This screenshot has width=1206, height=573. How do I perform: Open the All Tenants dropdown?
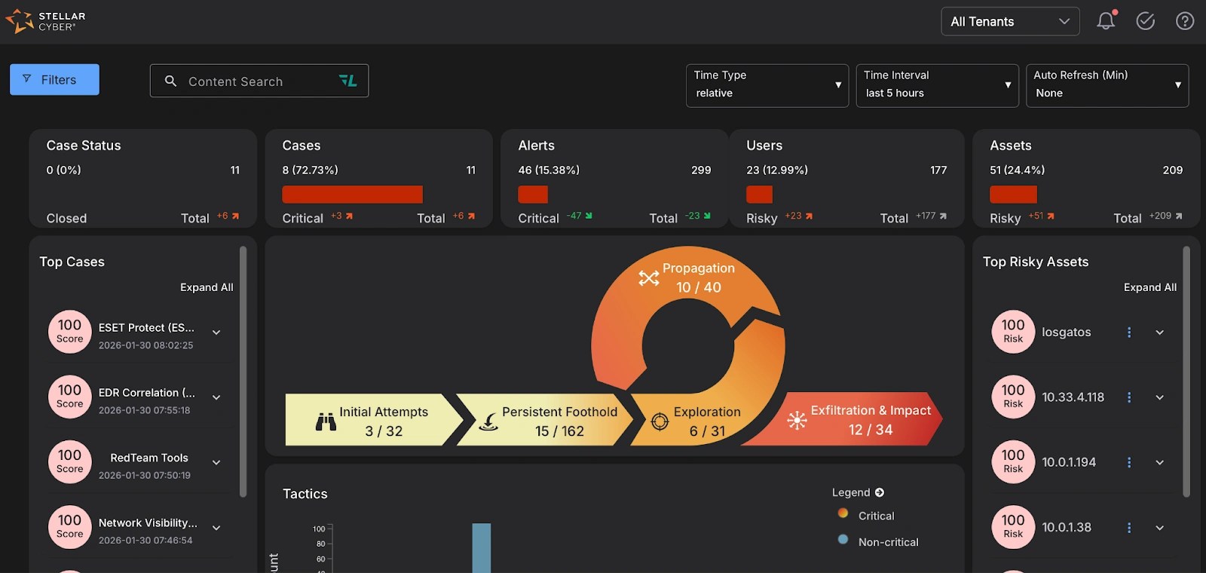[1010, 21]
